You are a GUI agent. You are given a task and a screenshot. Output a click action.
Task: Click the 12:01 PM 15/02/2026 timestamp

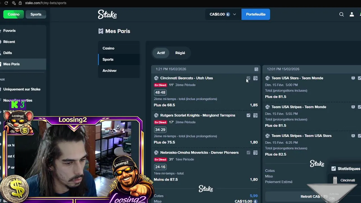283,69
